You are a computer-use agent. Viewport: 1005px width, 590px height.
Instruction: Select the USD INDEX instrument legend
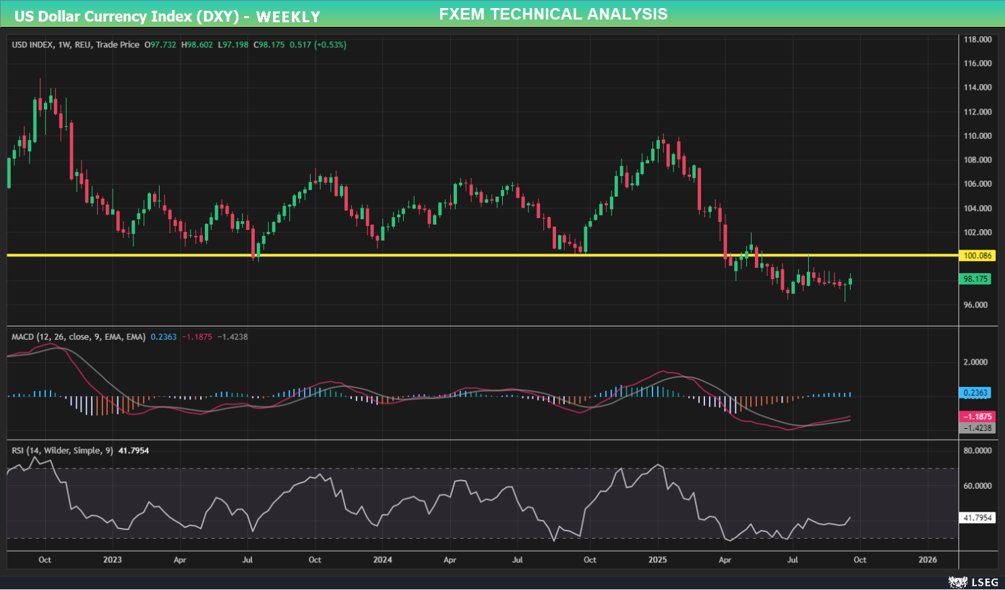[74, 43]
